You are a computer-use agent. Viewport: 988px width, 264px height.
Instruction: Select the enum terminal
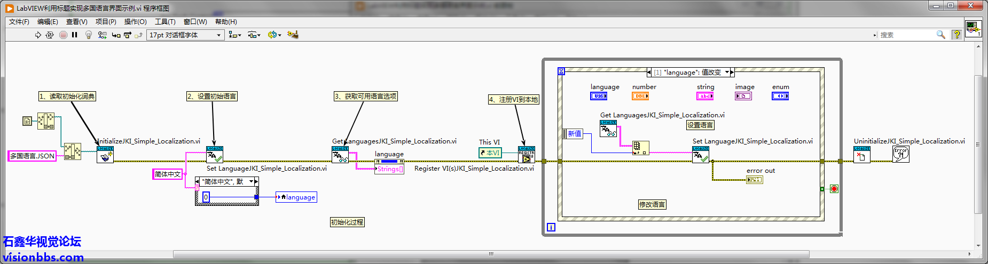[x=780, y=96]
